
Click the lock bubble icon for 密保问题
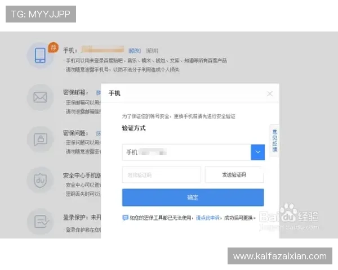[x=41, y=139]
